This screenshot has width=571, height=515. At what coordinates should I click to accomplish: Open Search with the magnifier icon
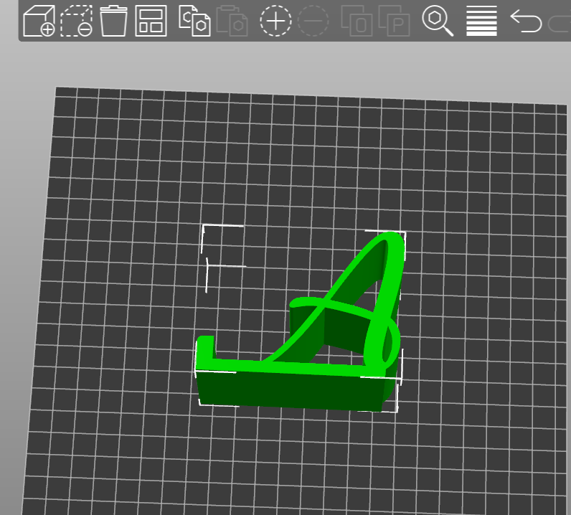pos(438,21)
